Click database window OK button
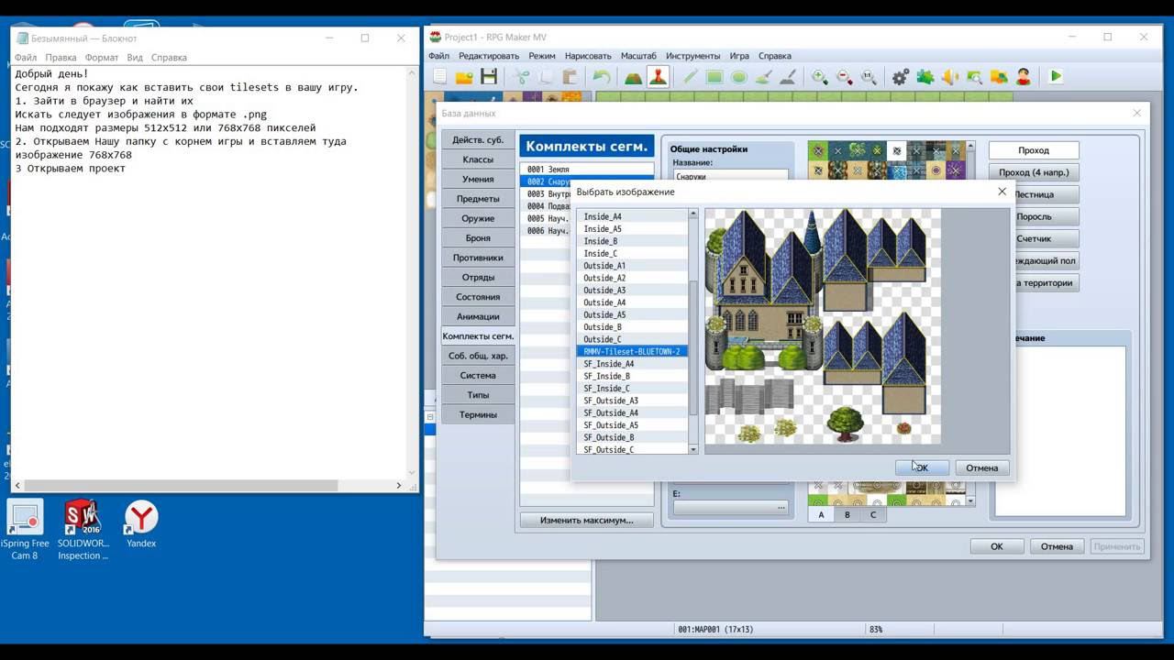 (x=996, y=546)
